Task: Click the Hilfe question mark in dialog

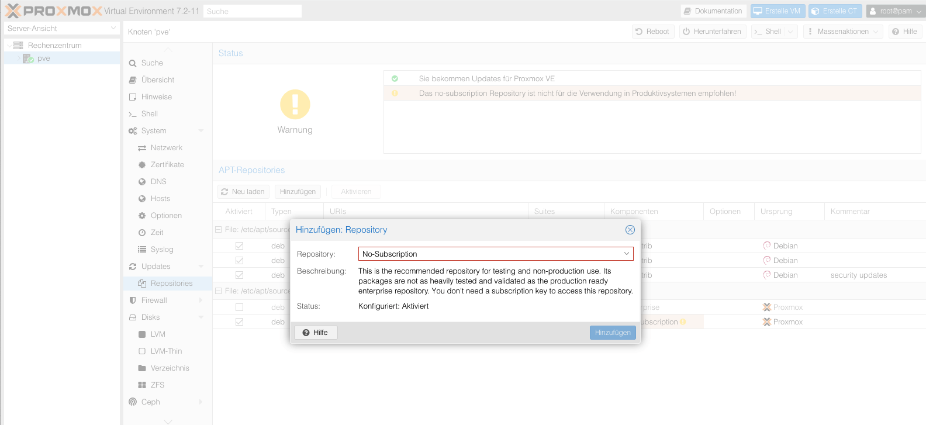Action: click(306, 333)
